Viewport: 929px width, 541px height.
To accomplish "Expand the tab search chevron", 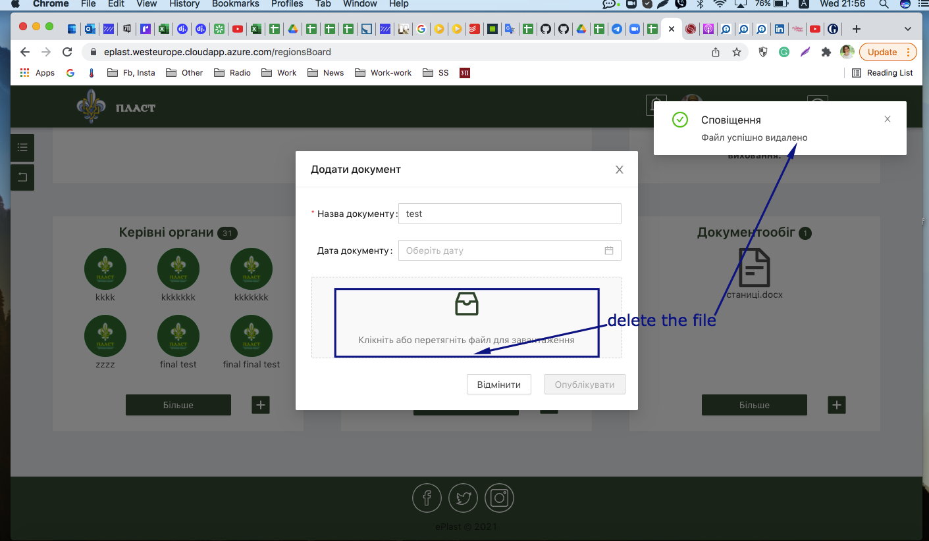I will [x=908, y=29].
